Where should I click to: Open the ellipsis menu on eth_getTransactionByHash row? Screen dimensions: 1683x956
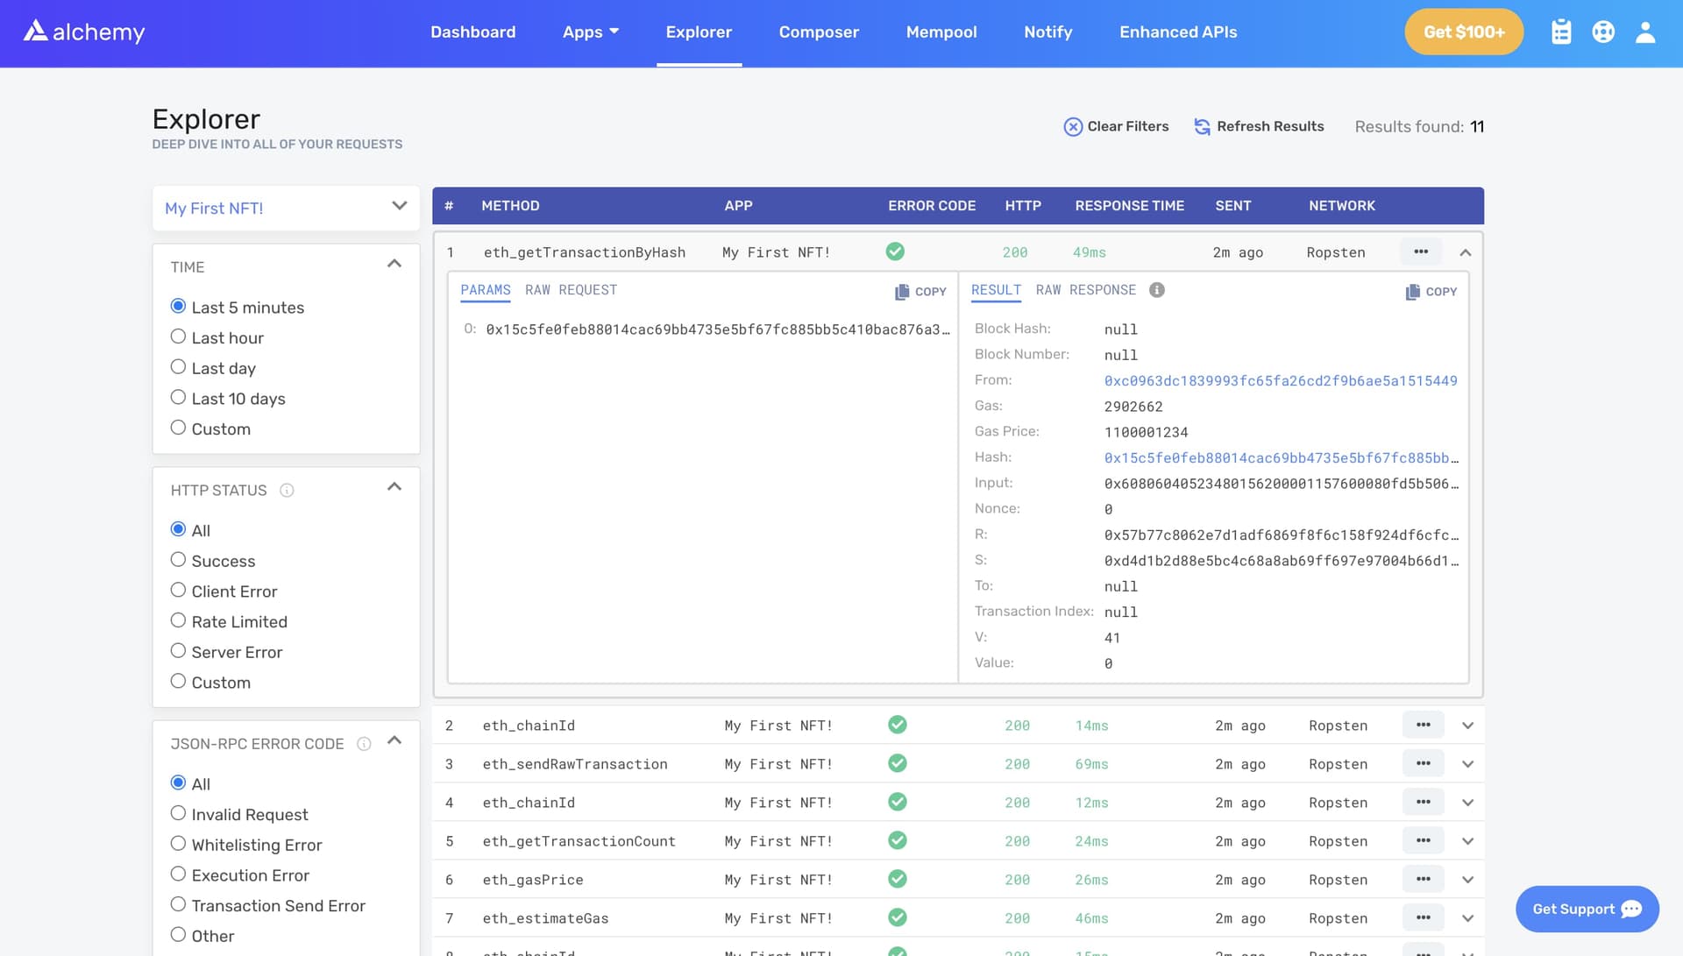tap(1421, 251)
